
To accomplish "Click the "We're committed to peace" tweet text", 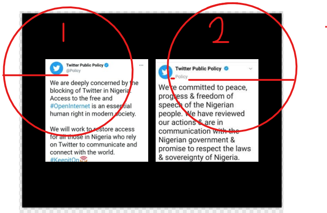I will click(x=205, y=122).
